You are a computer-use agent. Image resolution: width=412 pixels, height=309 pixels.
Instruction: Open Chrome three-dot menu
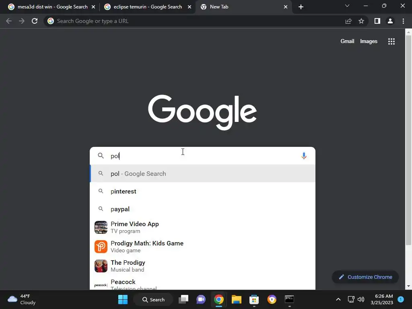point(403,21)
